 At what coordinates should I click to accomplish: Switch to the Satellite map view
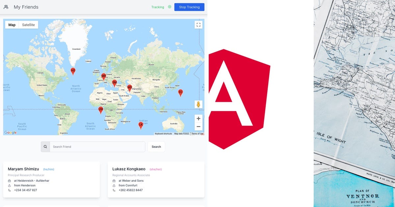(x=28, y=25)
